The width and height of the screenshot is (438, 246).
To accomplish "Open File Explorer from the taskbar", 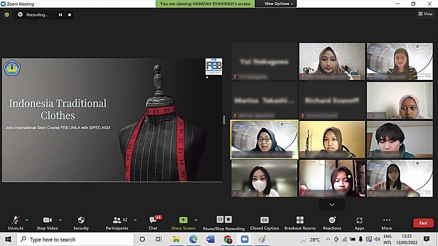I will click(176, 239).
